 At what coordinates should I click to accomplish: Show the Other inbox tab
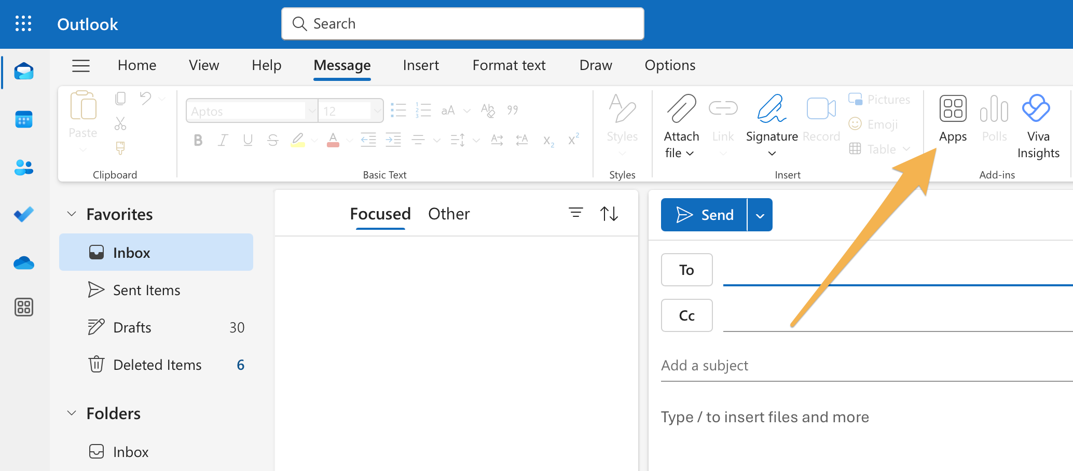[449, 214]
